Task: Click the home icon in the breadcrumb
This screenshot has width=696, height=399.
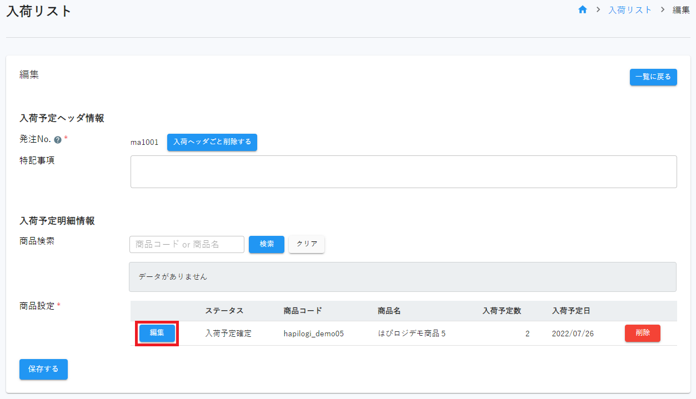Action: tap(583, 10)
